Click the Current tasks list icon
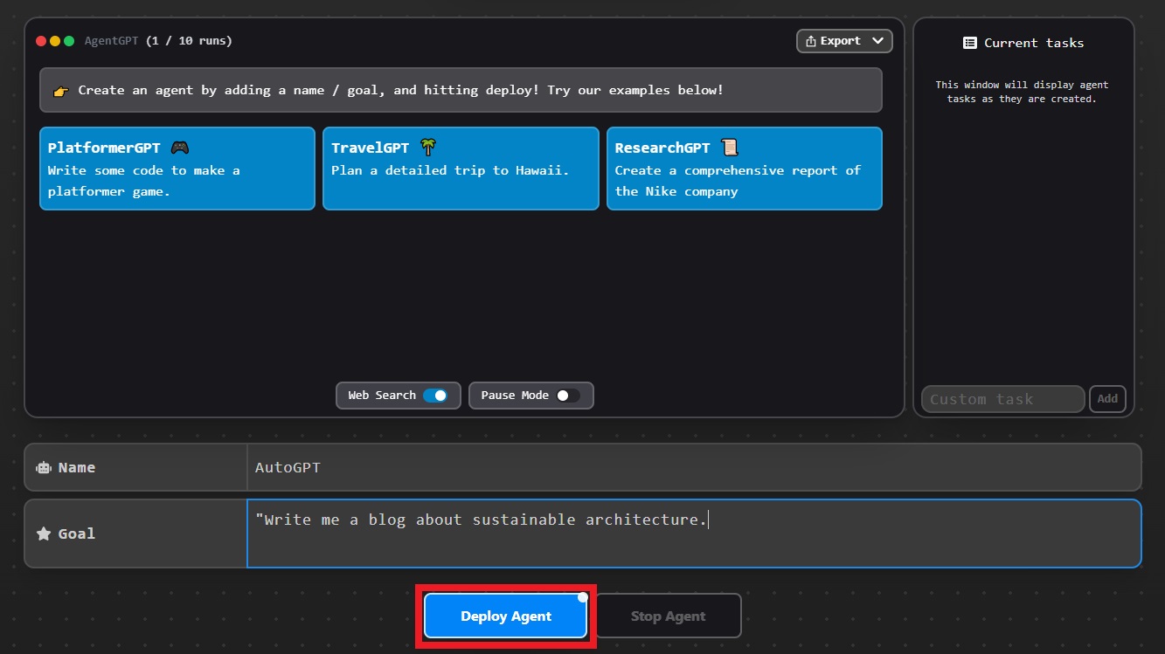The width and height of the screenshot is (1165, 654). pyautogui.click(x=970, y=43)
